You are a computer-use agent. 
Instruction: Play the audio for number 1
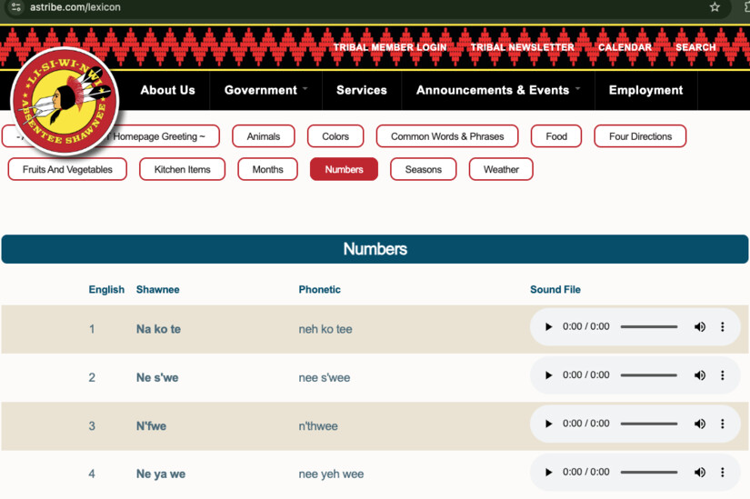(548, 327)
